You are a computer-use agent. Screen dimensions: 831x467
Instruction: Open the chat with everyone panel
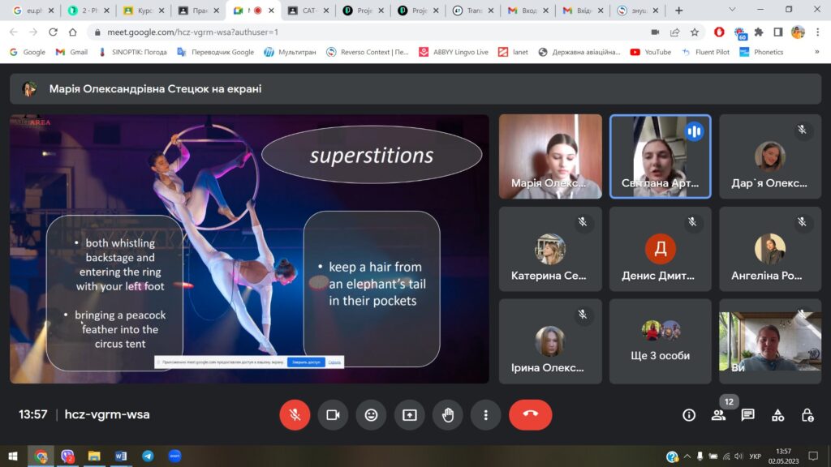(x=747, y=415)
